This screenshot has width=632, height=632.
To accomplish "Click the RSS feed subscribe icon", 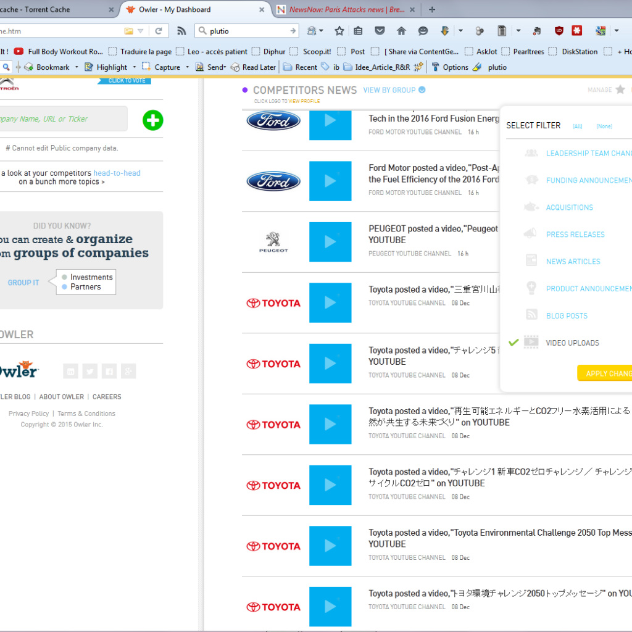I will pos(181,31).
